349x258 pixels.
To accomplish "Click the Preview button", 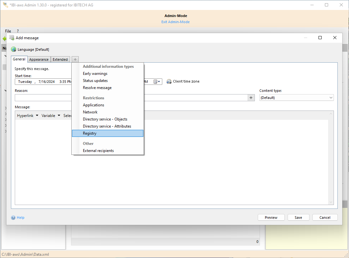I will point(271,217).
